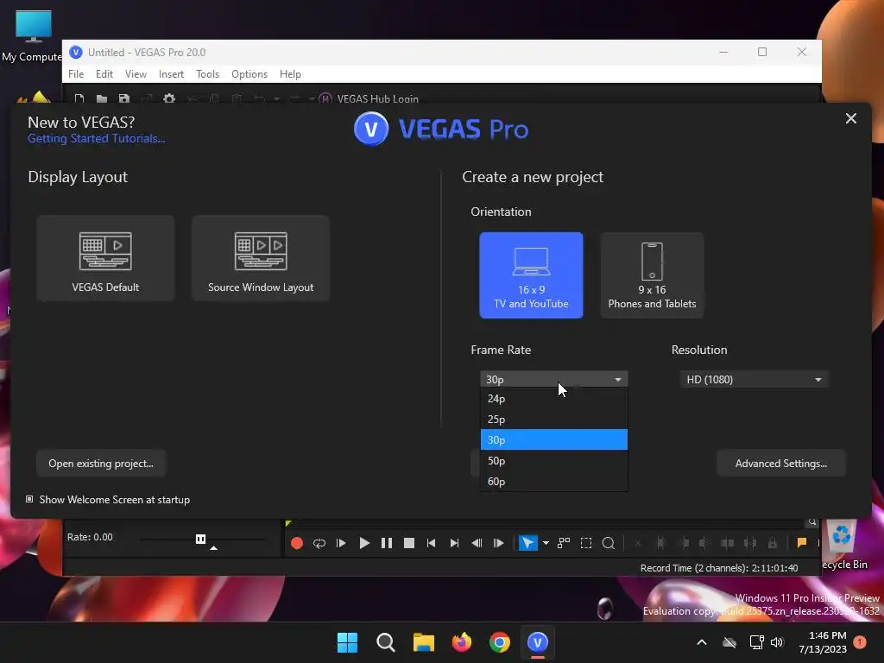The width and height of the screenshot is (884, 663).
Task: Choose highlighted 30p frame rate option
Action: [553, 439]
